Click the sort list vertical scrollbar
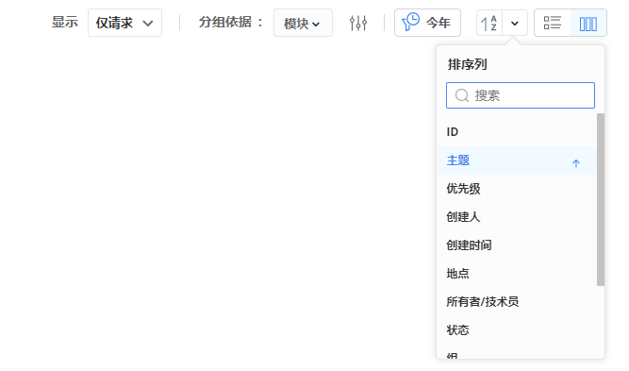The height and width of the screenshot is (371, 629). coord(601,199)
